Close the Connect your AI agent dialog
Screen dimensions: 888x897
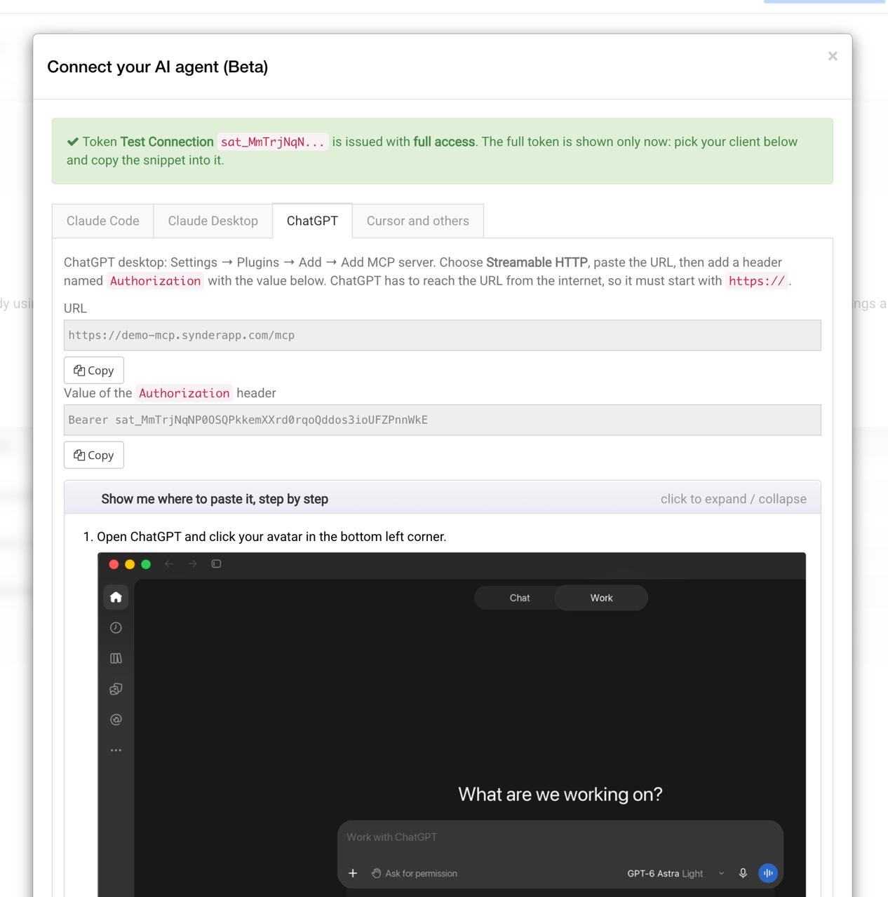point(832,56)
